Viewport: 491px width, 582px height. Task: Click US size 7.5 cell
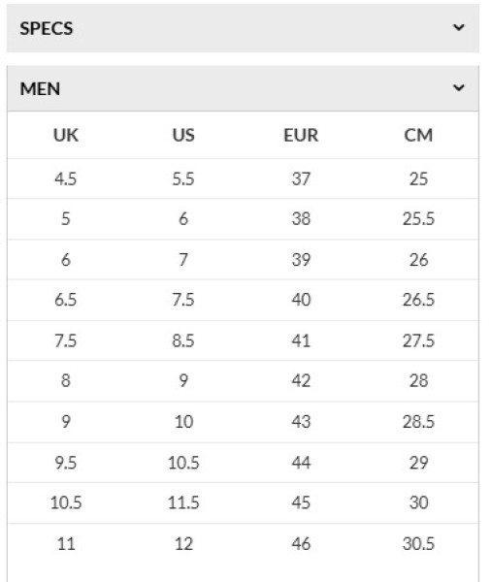183,300
